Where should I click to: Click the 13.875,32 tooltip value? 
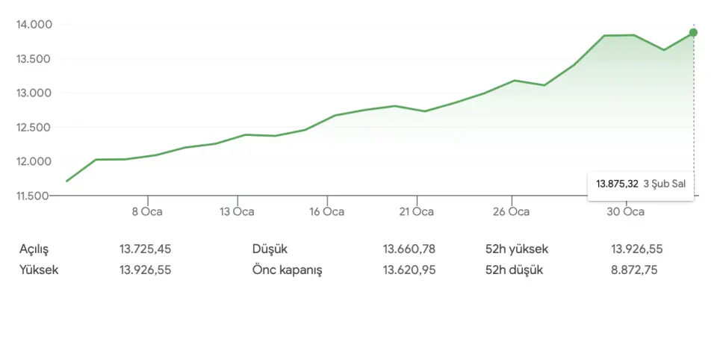pos(617,183)
